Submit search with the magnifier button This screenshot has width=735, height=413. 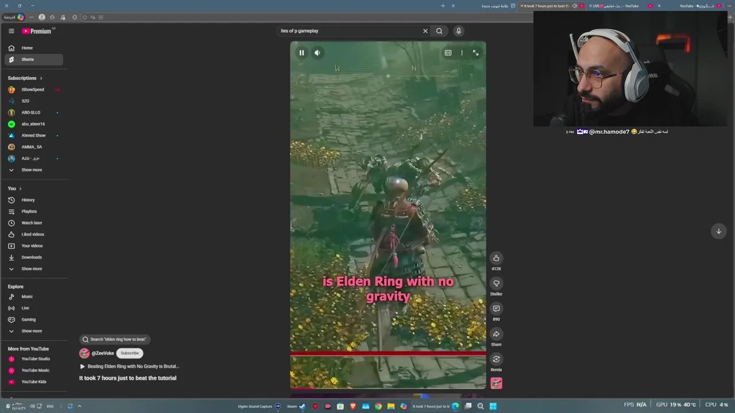pos(439,31)
